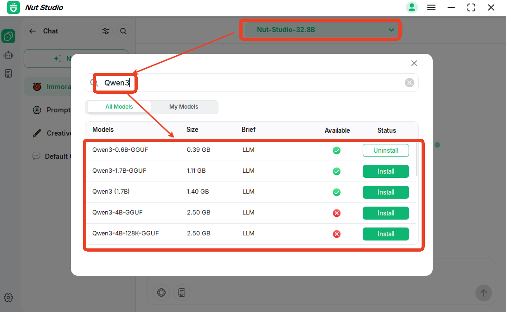Focus the model search input field

[252, 83]
